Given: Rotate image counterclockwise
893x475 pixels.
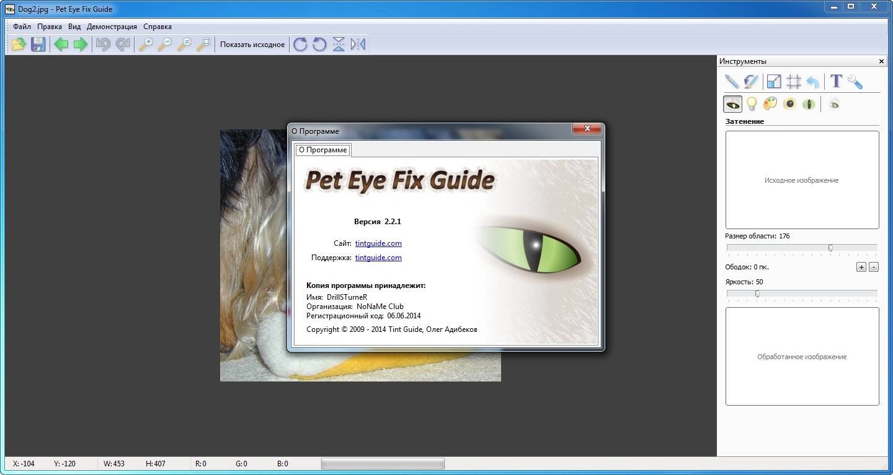Looking at the screenshot, I should [319, 44].
